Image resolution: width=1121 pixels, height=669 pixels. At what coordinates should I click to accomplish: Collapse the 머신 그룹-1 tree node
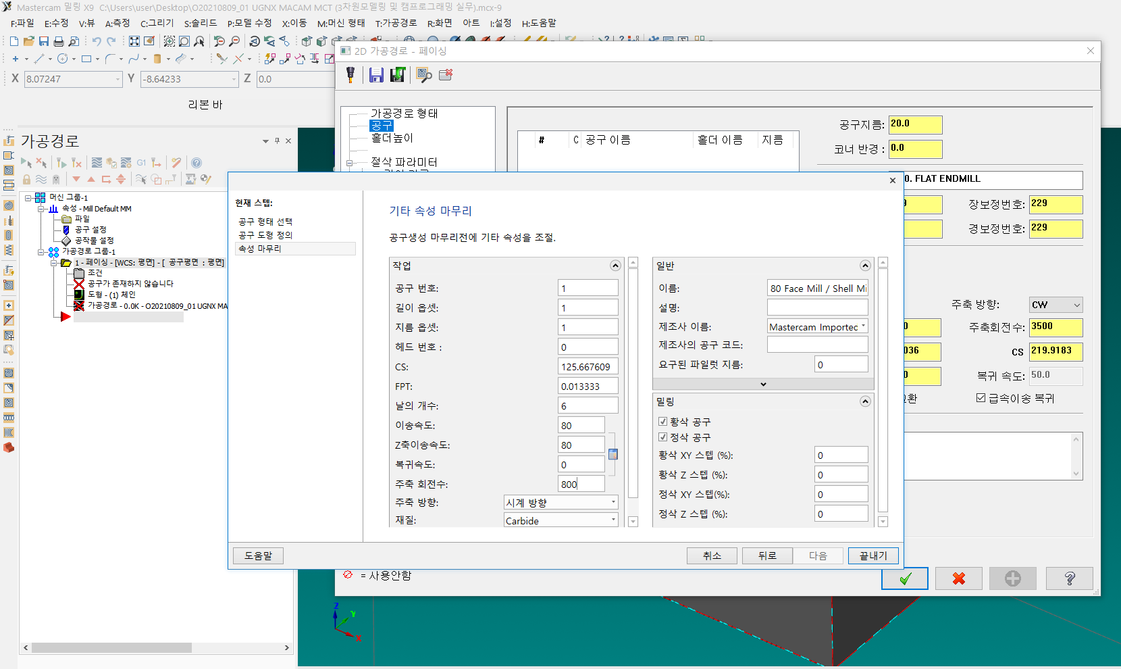pyautogui.click(x=28, y=198)
